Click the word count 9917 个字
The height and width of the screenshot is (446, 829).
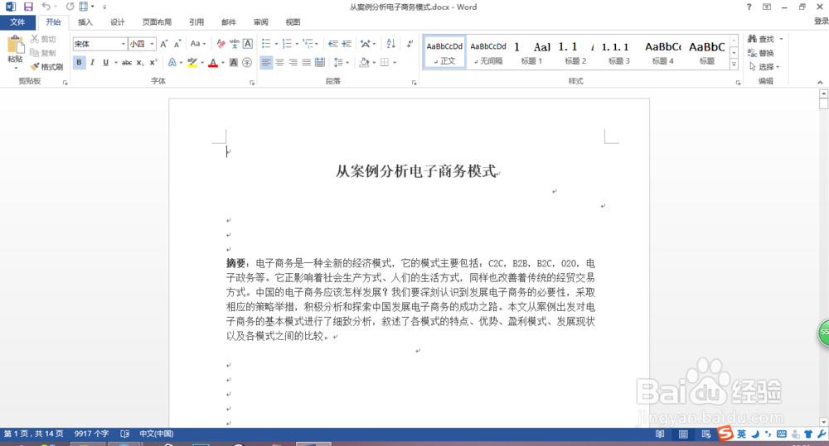(91, 434)
